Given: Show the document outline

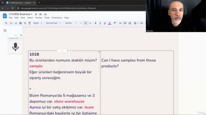Looking at the screenshot, I should [x=5, y=31].
